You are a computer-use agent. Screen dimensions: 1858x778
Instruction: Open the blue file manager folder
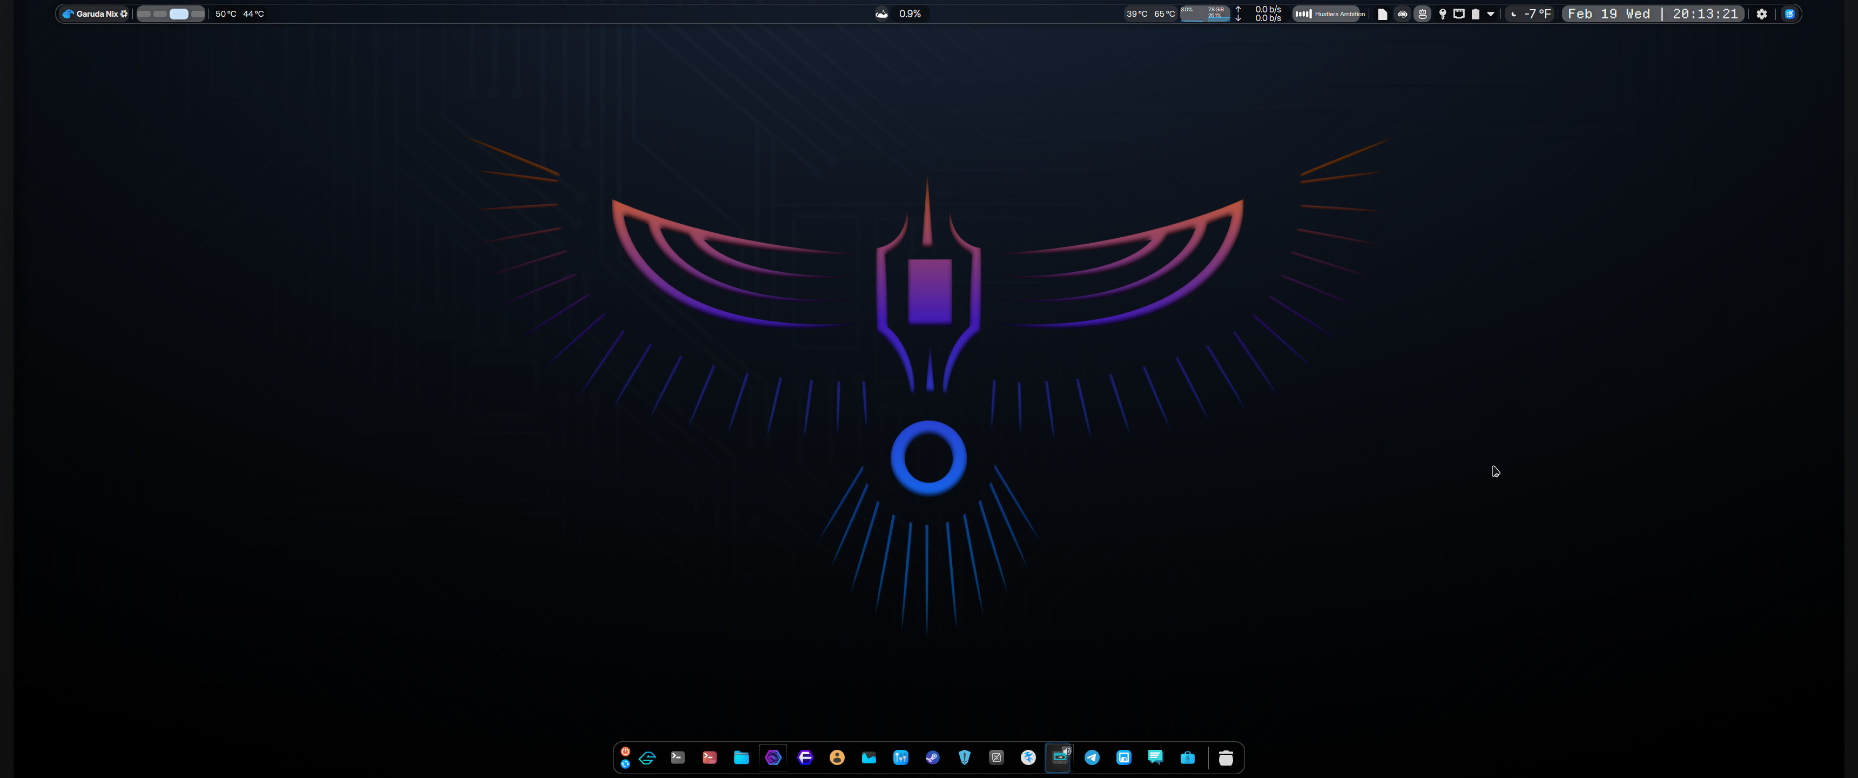(742, 758)
